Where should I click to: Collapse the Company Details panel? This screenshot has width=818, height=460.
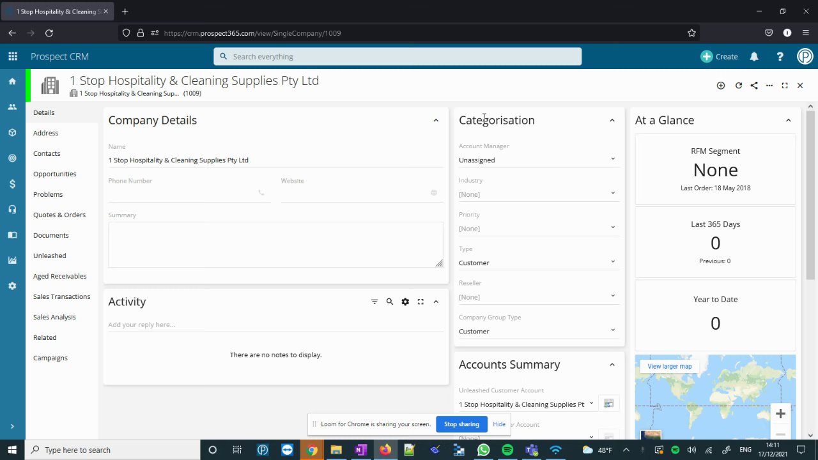point(436,120)
